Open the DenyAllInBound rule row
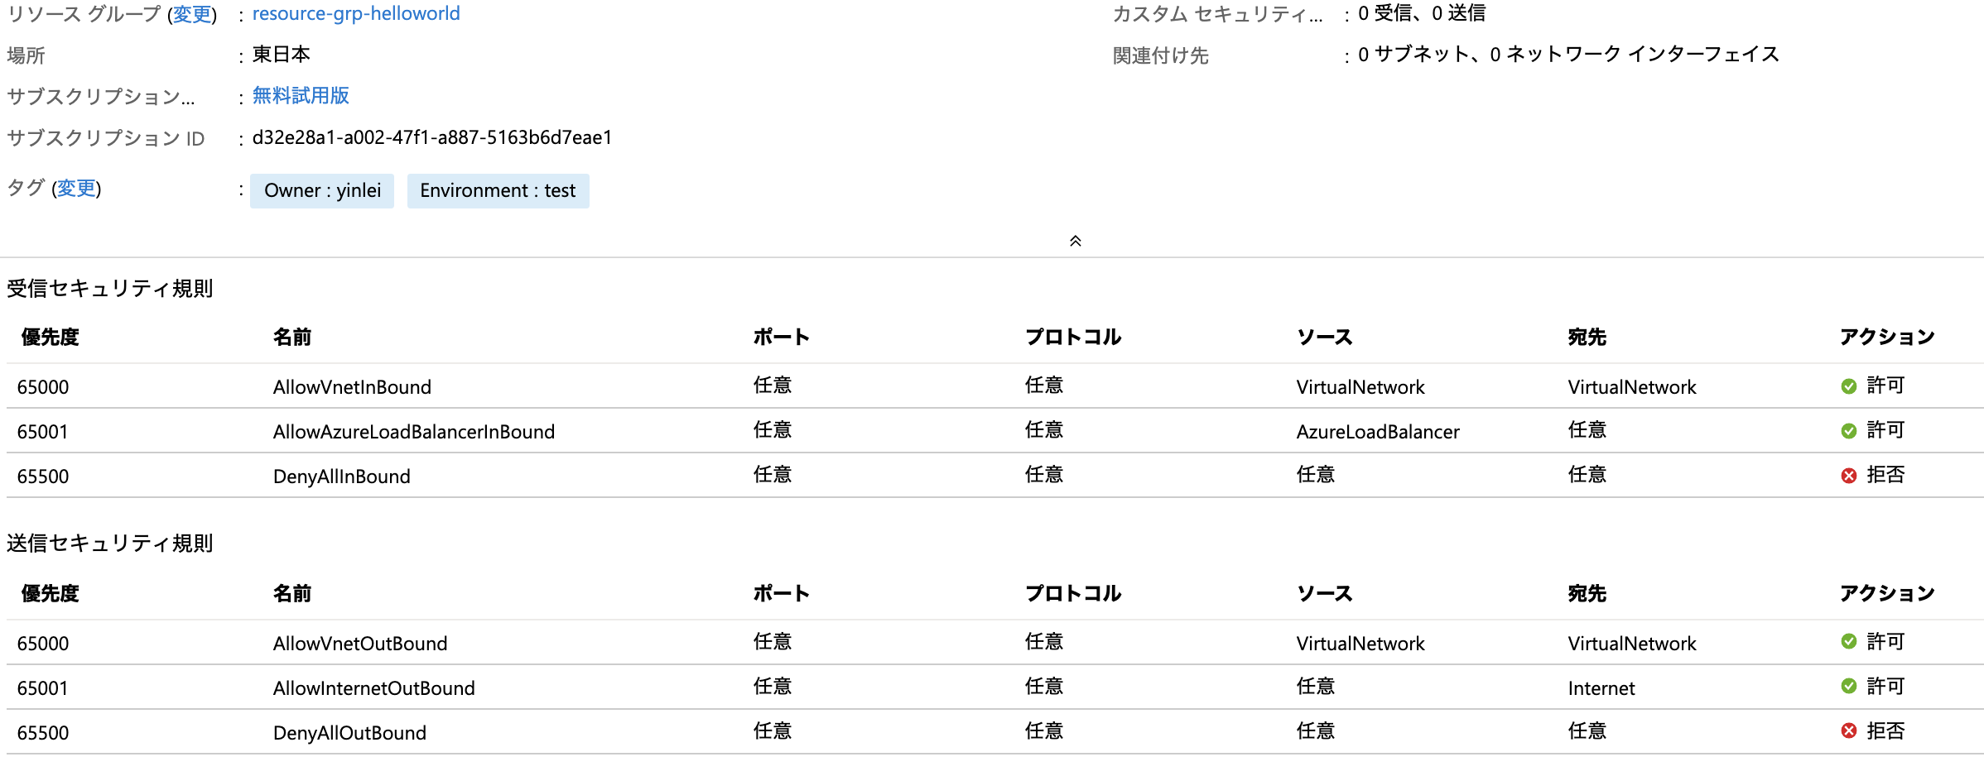1984x776 pixels. (x=995, y=476)
